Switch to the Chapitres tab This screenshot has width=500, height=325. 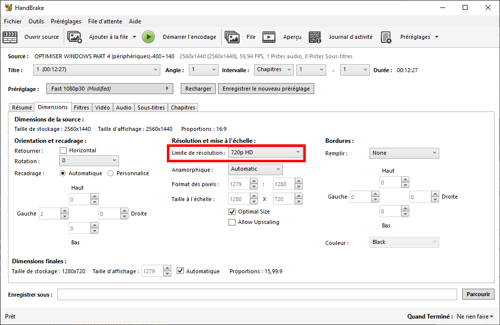pos(183,108)
